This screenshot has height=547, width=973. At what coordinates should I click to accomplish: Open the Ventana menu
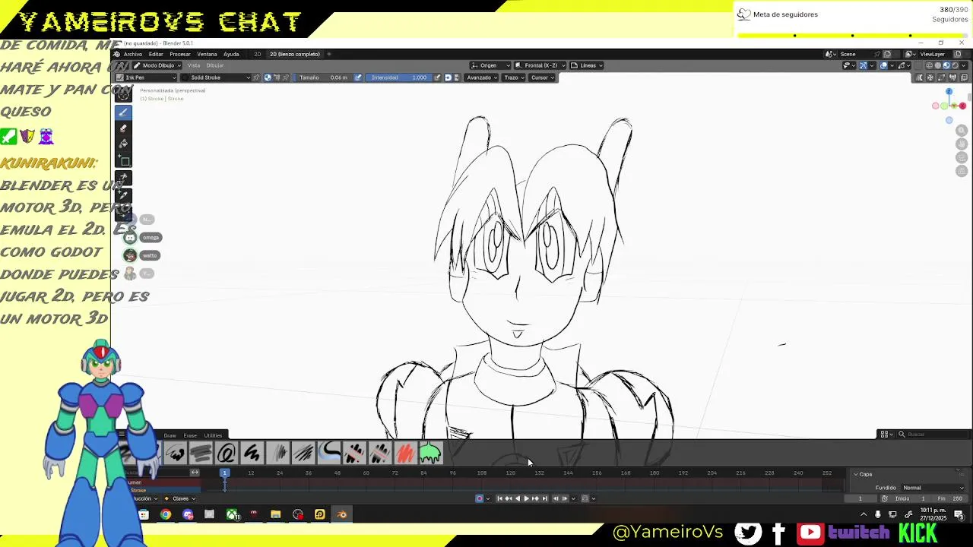tap(208, 54)
